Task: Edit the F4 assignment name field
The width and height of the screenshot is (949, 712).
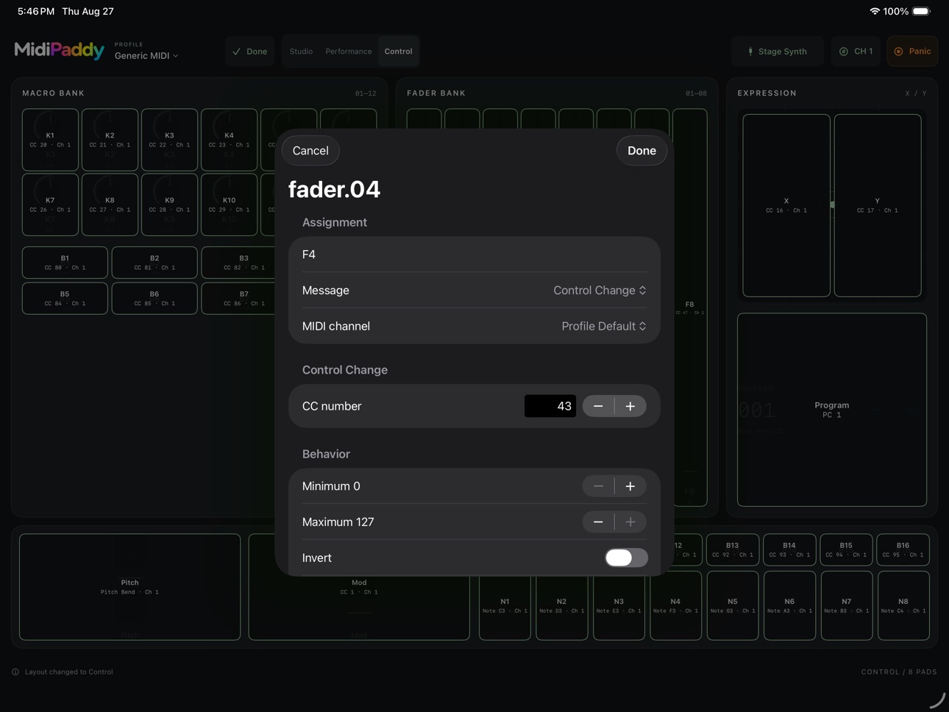Action: click(474, 254)
